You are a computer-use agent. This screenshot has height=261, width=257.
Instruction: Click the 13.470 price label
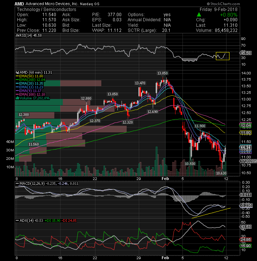pyautogui.click(x=140, y=83)
